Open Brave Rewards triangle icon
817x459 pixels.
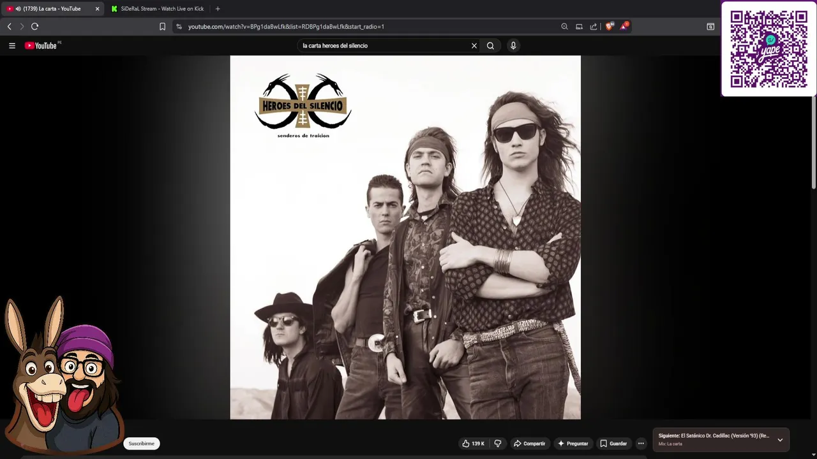coord(624,26)
